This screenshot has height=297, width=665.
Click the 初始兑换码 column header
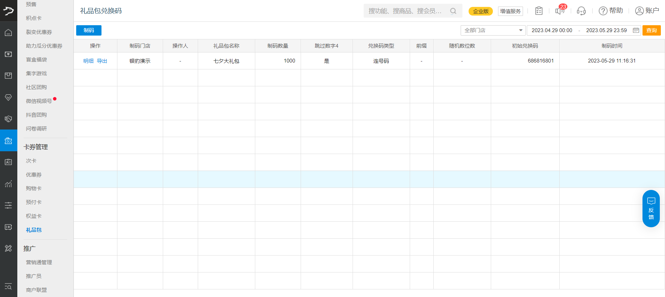(525, 46)
